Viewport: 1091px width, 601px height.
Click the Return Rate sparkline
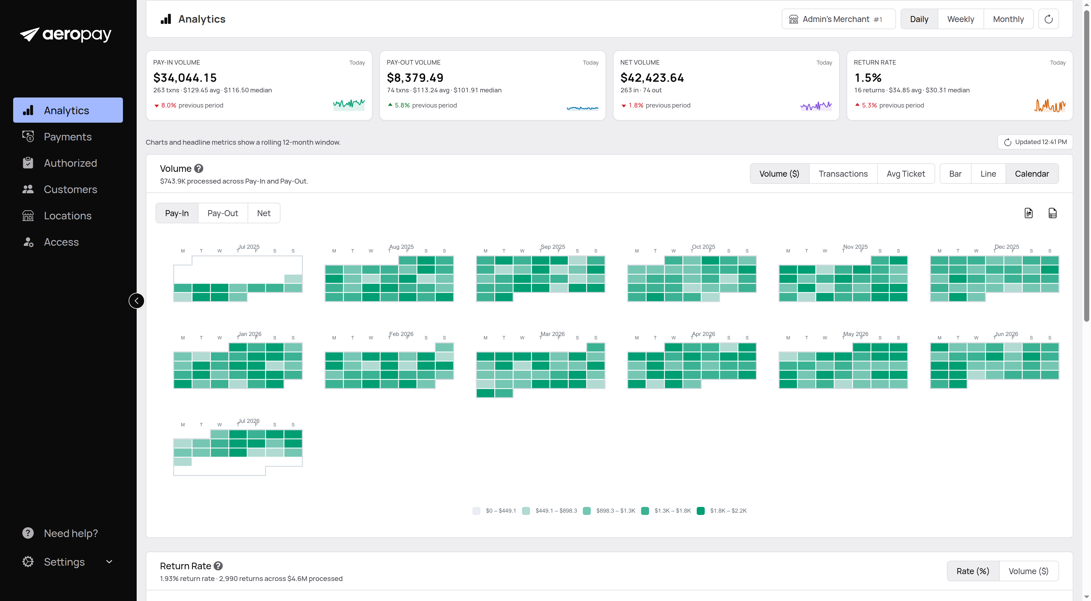click(1050, 105)
